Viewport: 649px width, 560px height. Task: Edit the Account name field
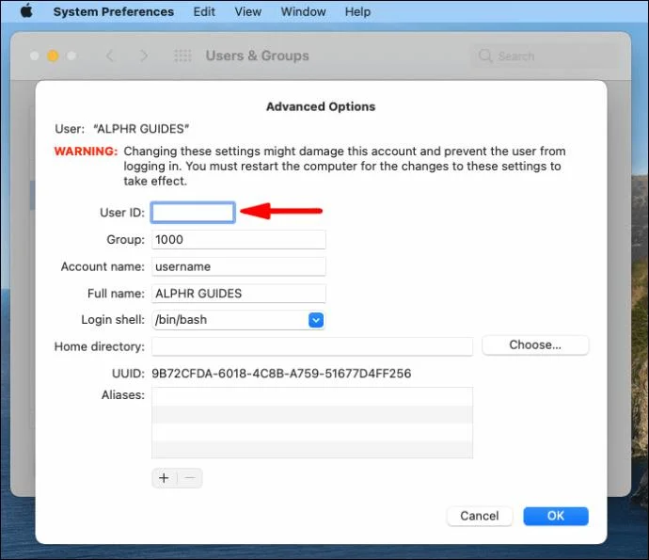[239, 266]
